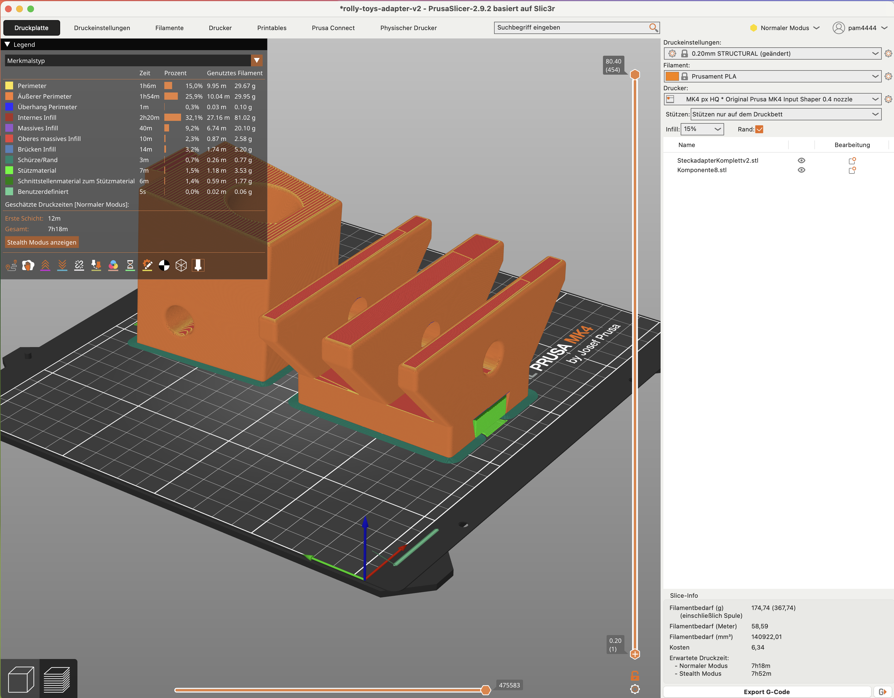Uncheck the Rand (brim) checkbox

click(x=759, y=129)
